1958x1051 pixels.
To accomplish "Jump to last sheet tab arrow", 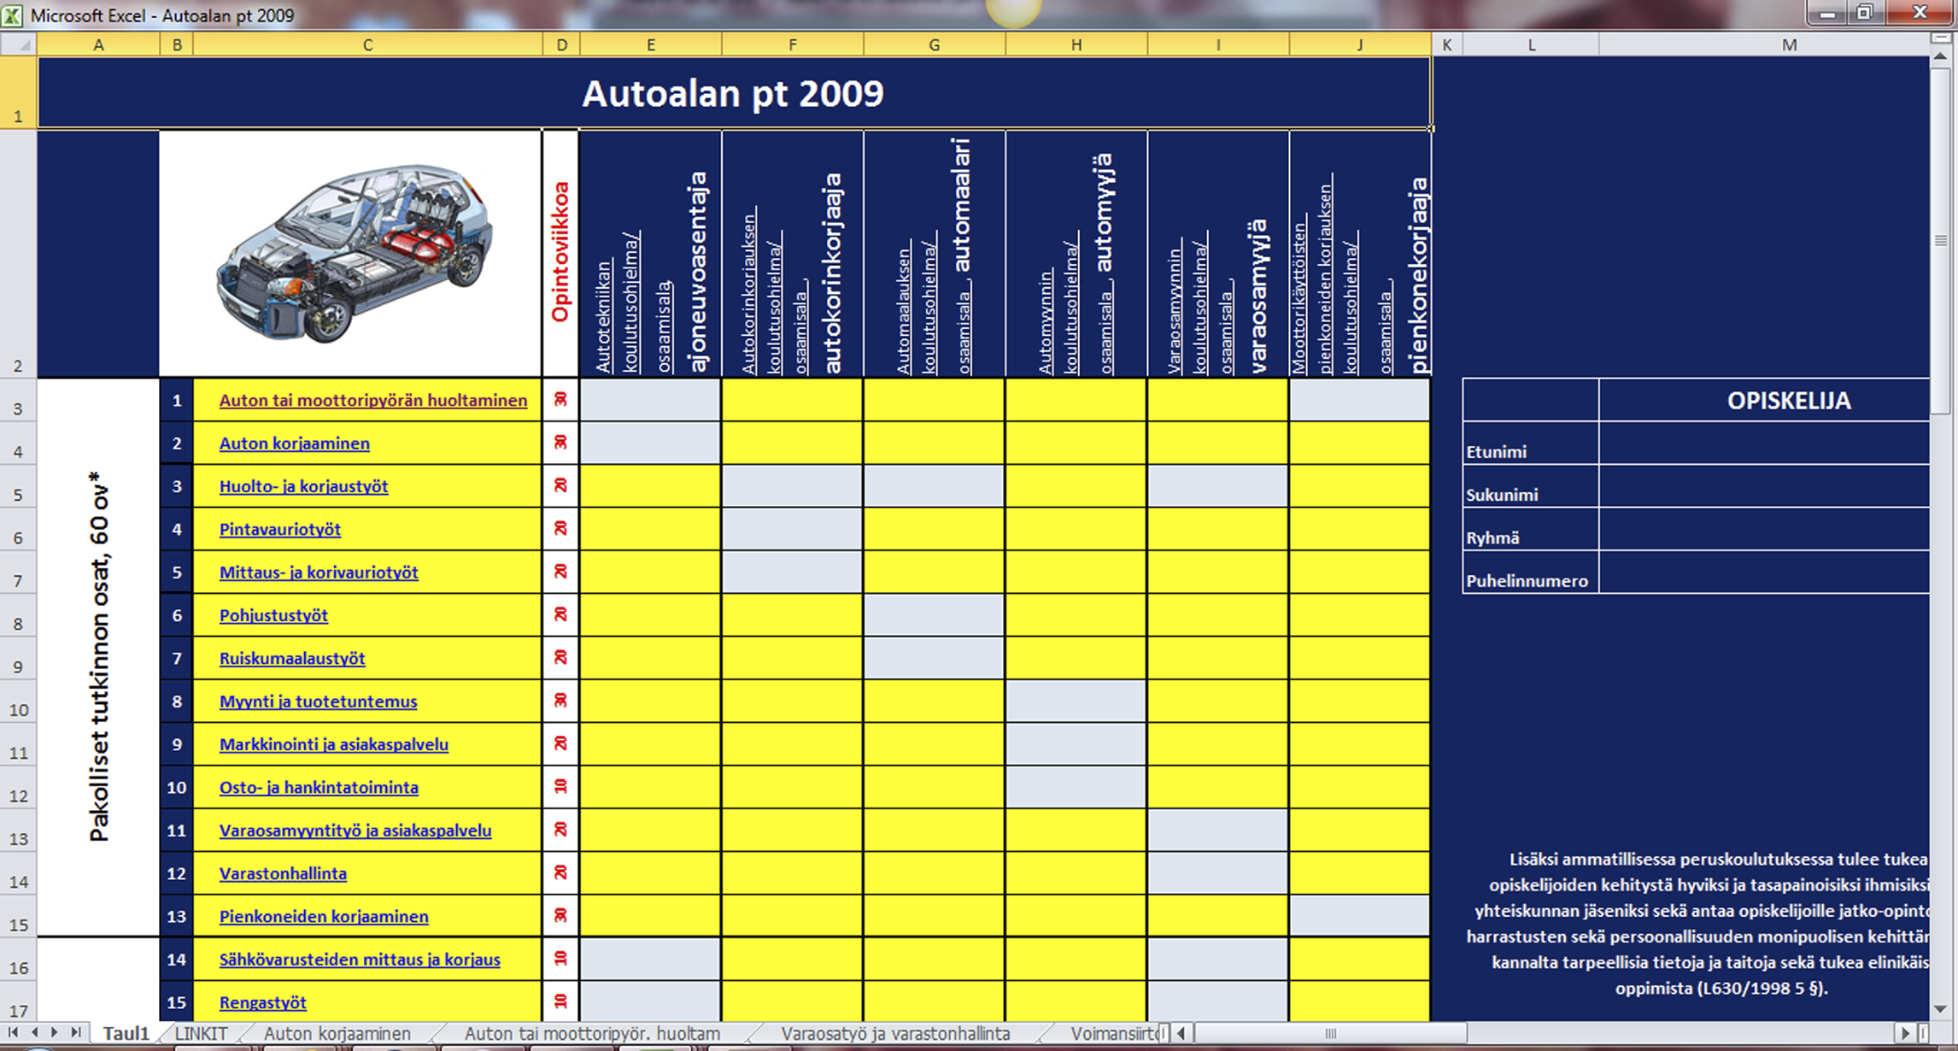I will (x=76, y=1032).
